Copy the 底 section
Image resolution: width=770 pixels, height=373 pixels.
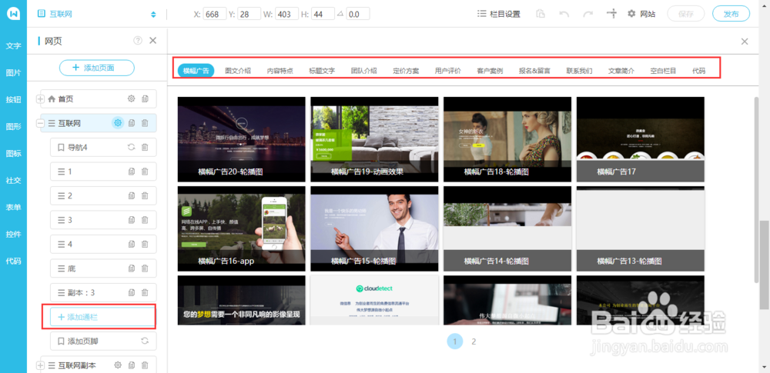tap(131, 268)
